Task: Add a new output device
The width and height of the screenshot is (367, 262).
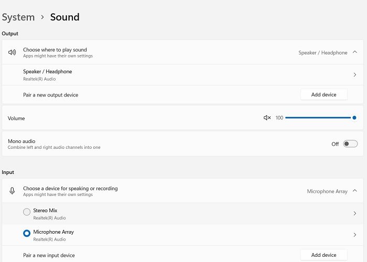Action: 323,95
